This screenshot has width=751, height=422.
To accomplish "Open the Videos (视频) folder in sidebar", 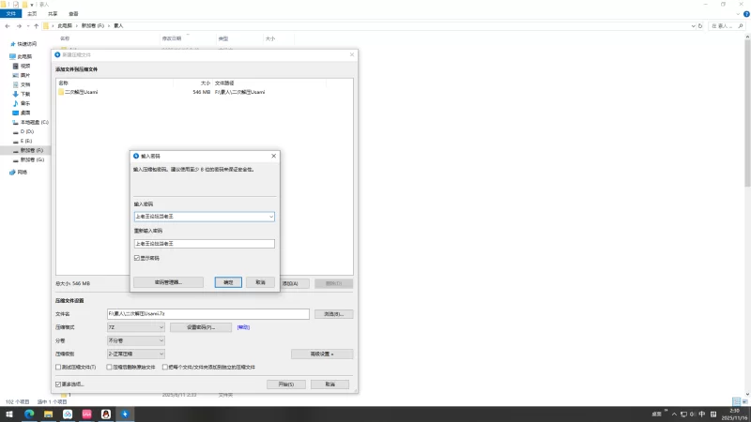I will pyautogui.click(x=22, y=66).
